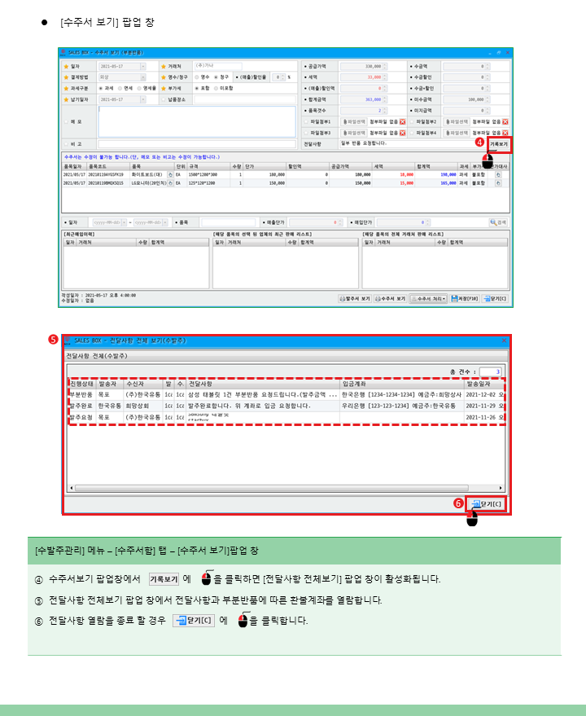Sort by 진행상태 column header
The height and width of the screenshot is (716, 586).
pos(81,384)
